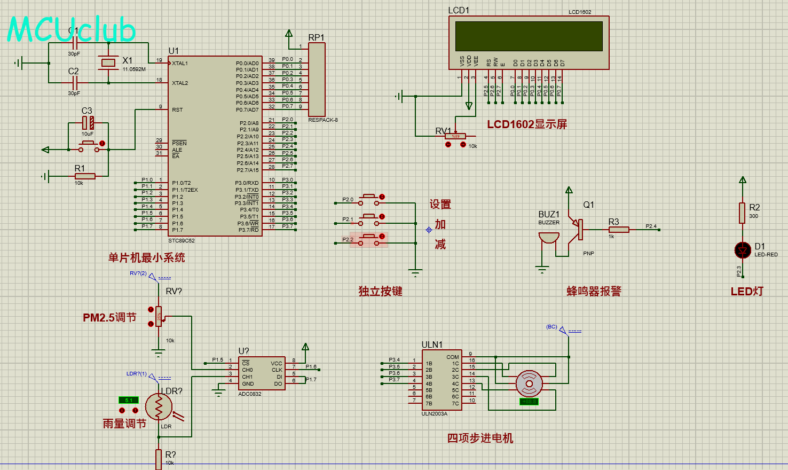The width and height of the screenshot is (788, 470).
Task: Select resistor R1 10k
Action: 85,176
